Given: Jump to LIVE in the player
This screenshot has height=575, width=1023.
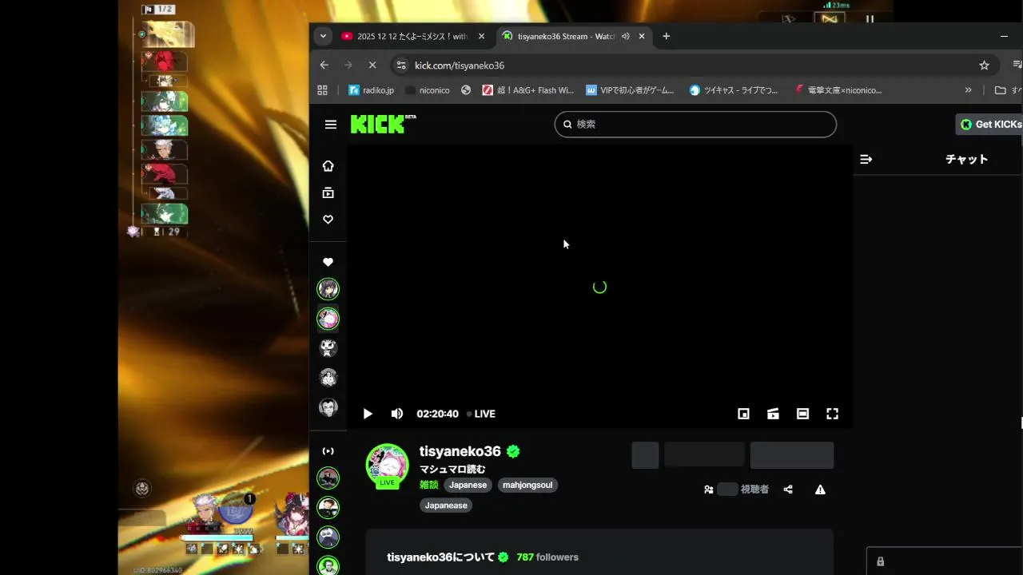Looking at the screenshot, I should pyautogui.click(x=481, y=414).
